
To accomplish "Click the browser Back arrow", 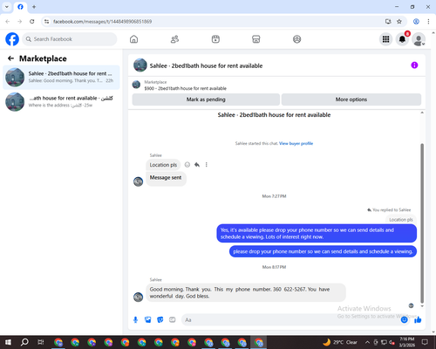I will tap(8, 22).
